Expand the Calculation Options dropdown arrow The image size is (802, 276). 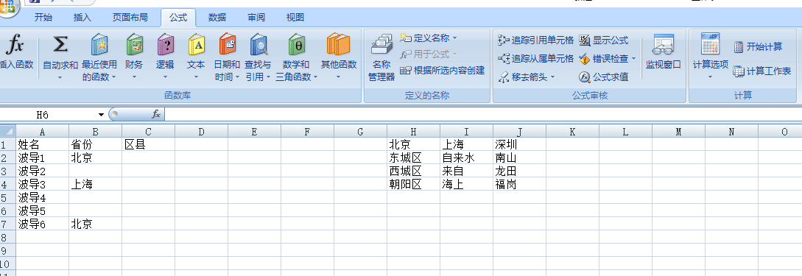point(711,78)
